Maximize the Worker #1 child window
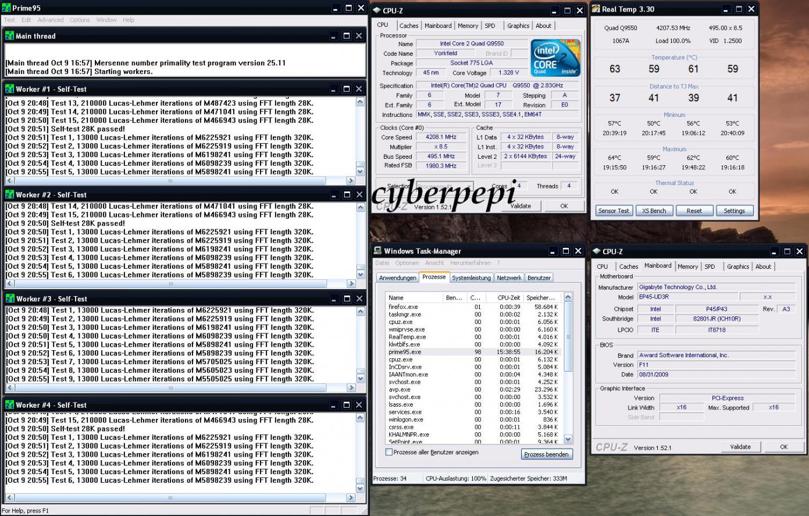 pos(347,88)
